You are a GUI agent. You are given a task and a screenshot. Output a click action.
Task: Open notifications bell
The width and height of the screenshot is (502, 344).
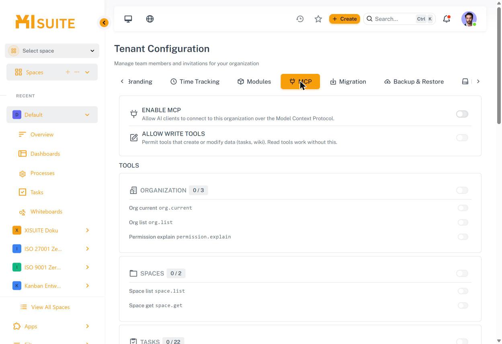(x=447, y=19)
